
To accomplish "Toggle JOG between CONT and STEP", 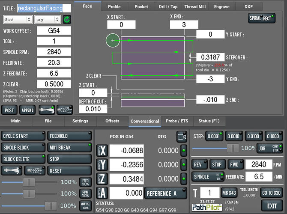I will point(269,148).
